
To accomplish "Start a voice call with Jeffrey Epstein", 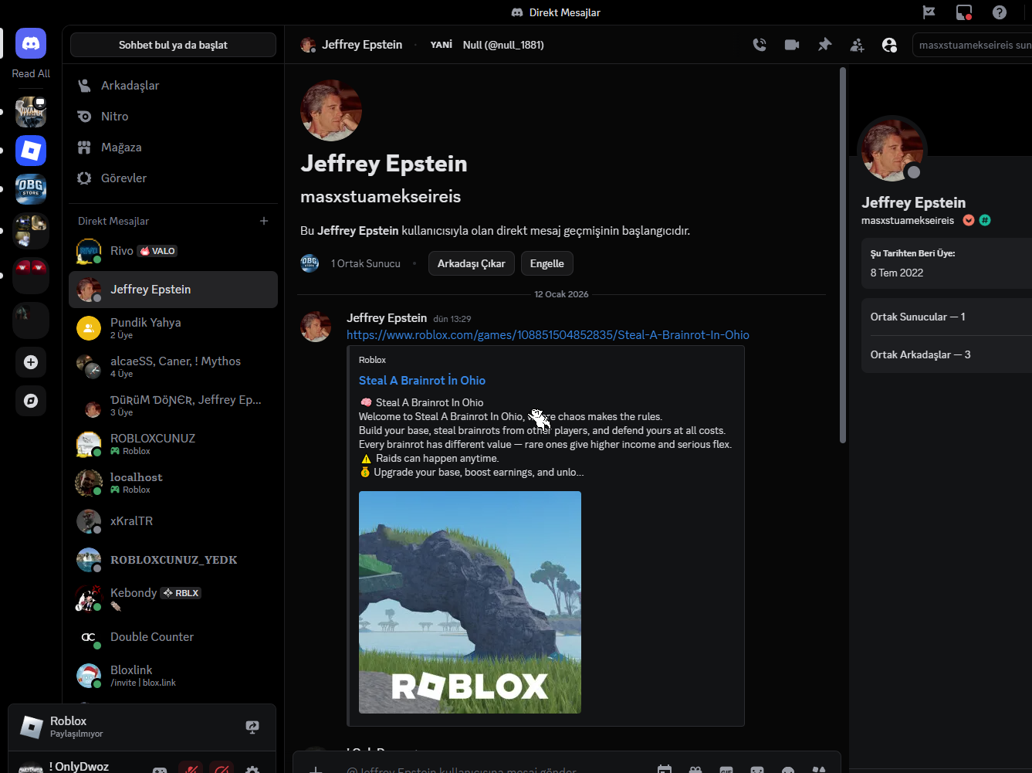I will point(760,45).
